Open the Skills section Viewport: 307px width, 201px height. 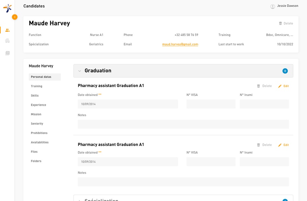(35, 96)
